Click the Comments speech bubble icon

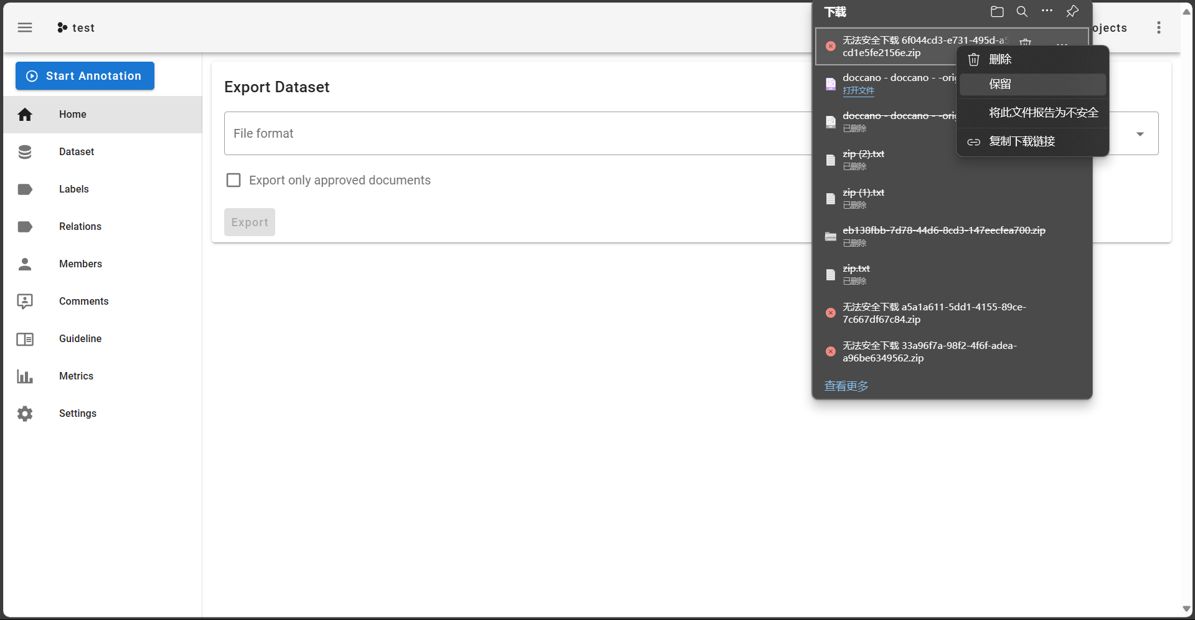25,302
